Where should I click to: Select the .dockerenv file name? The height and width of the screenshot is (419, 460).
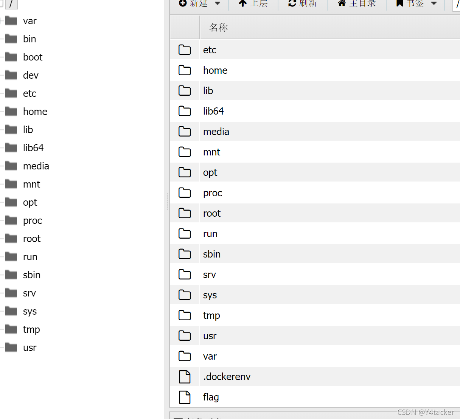(x=227, y=377)
